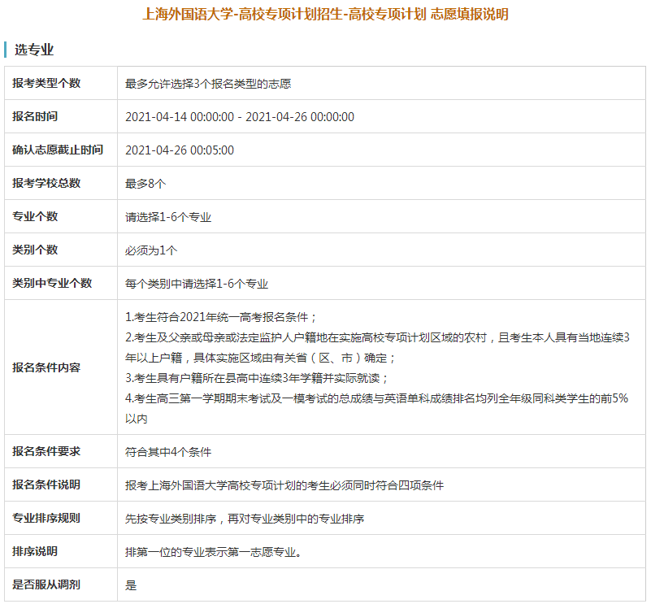The height and width of the screenshot is (604, 651).
Task: Click the 报考学校总数 row label
Action: (x=46, y=183)
